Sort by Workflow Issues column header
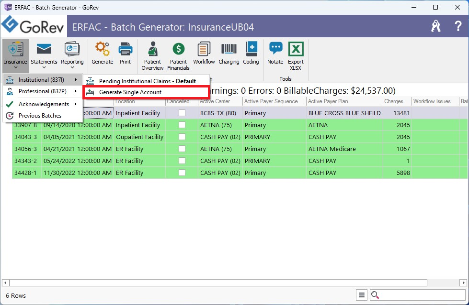This screenshot has height=305, width=469. click(x=435, y=101)
